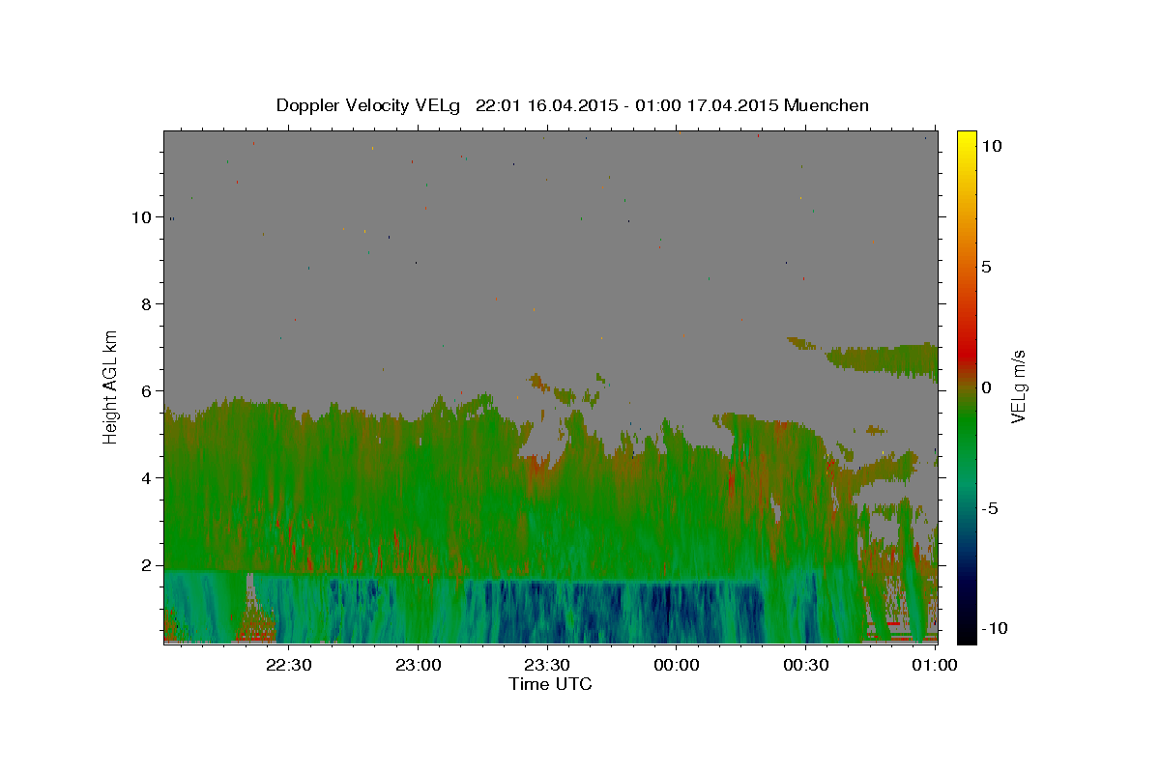The height and width of the screenshot is (773, 1160).
Task: Click the plot title "Doppler Velocity VELg"
Action: 370,105
